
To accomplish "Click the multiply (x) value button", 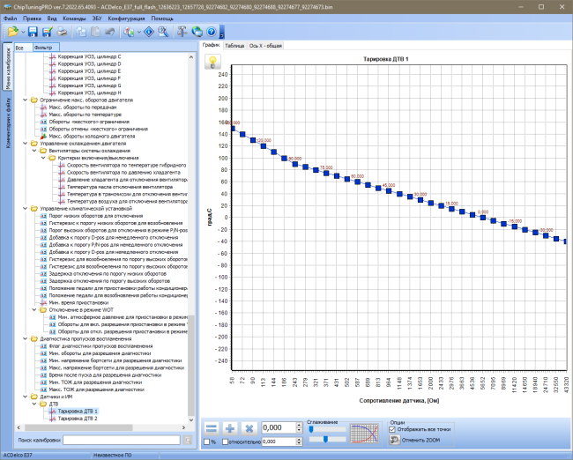I will tap(249, 428).
